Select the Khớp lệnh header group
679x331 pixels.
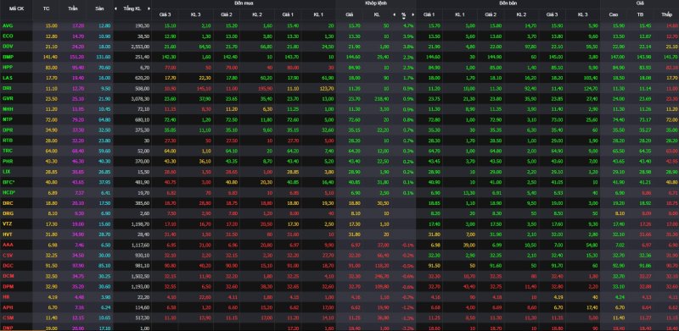point(375,3)
